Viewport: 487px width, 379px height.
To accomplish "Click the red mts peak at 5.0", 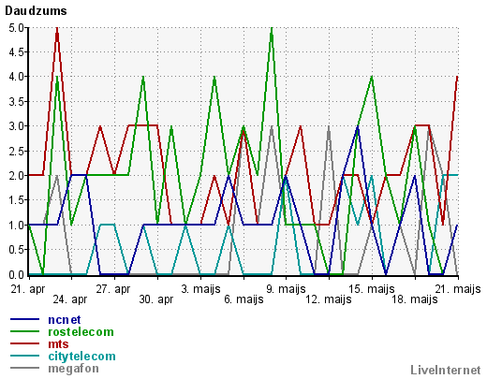I will click(57, 28).
